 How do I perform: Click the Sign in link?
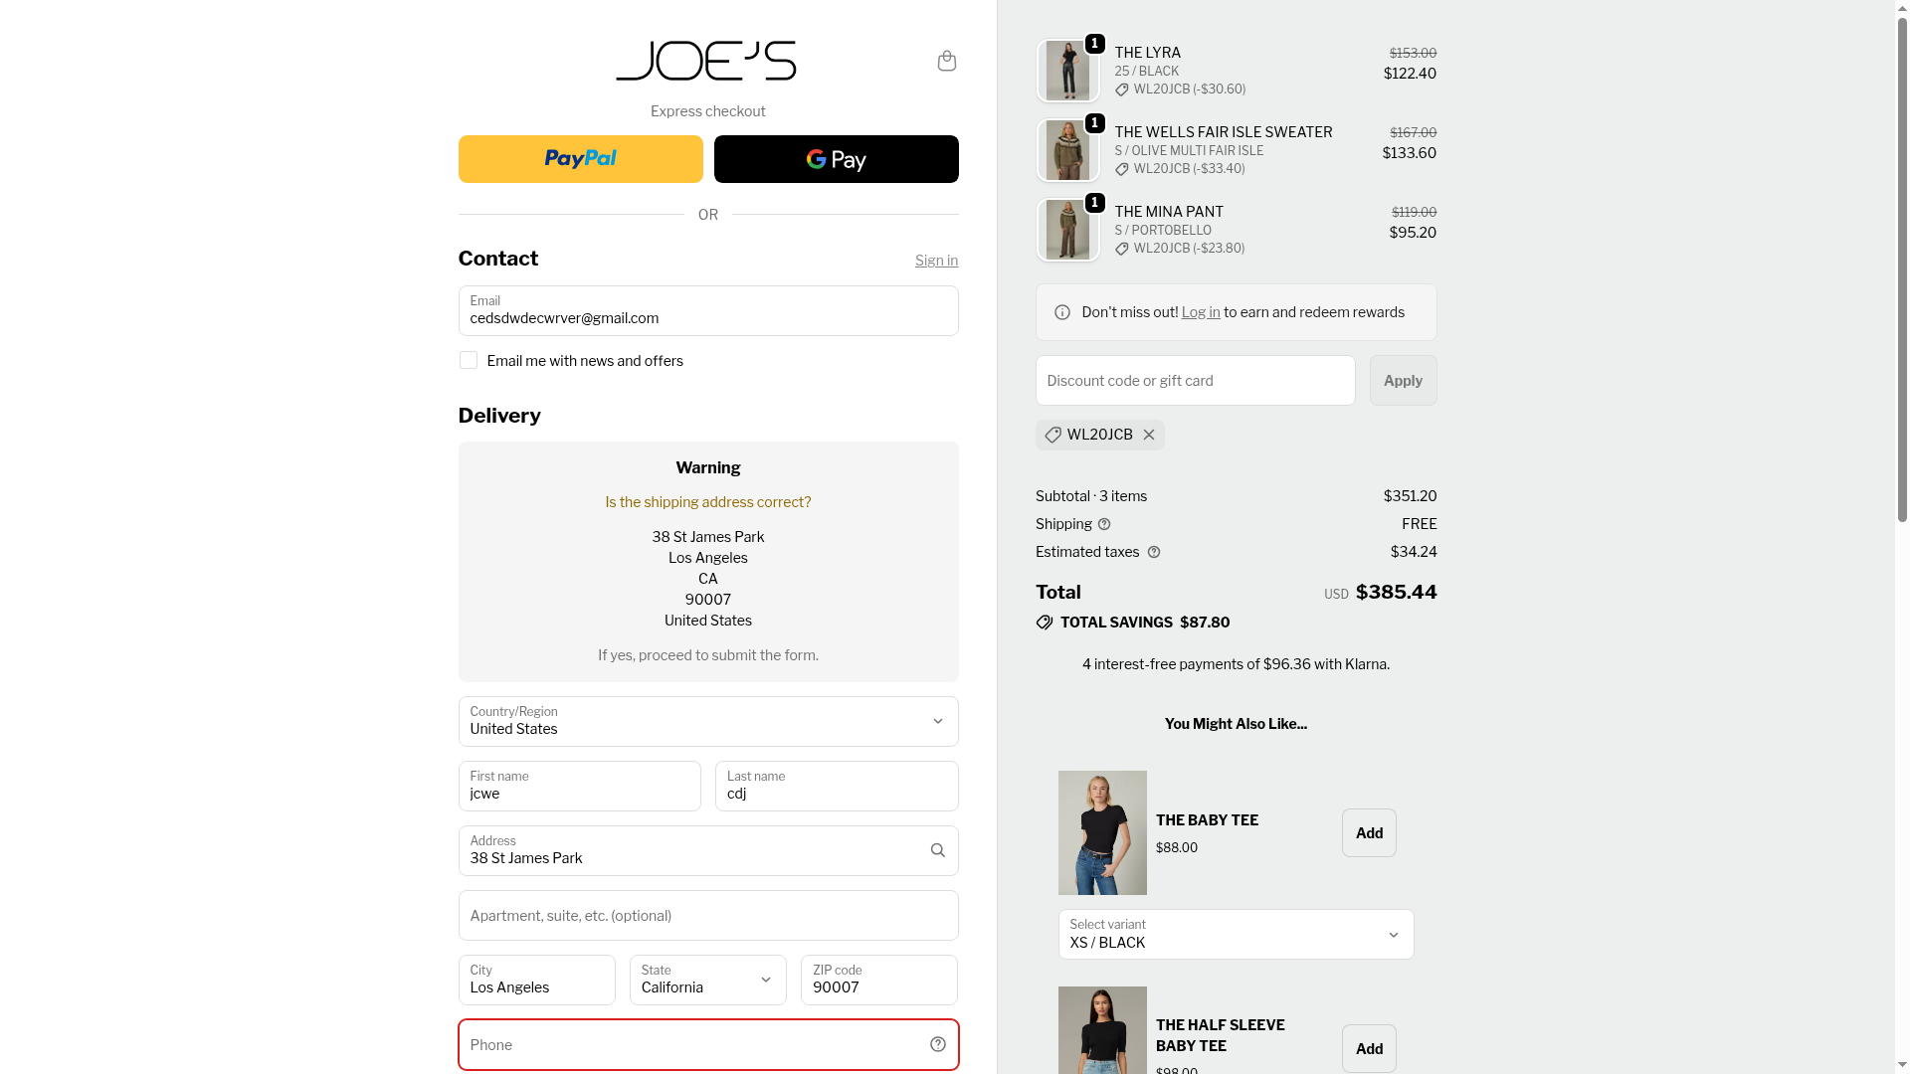937,261
